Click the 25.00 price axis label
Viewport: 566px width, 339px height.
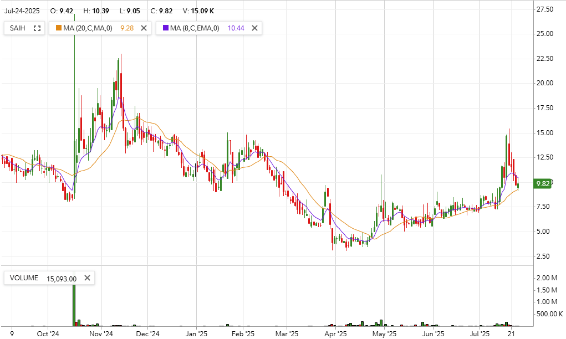click(545, 34)
